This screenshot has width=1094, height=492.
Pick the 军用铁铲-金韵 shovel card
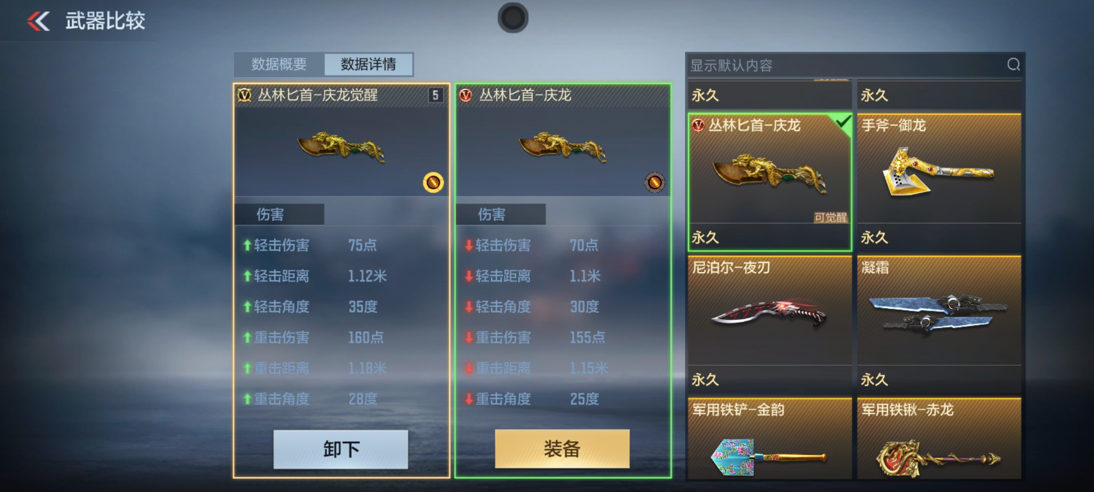(770, 438)
